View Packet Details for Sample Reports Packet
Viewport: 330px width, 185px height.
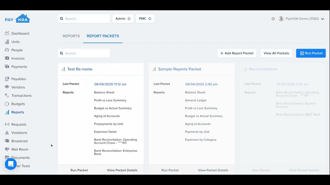coord(213,170)
